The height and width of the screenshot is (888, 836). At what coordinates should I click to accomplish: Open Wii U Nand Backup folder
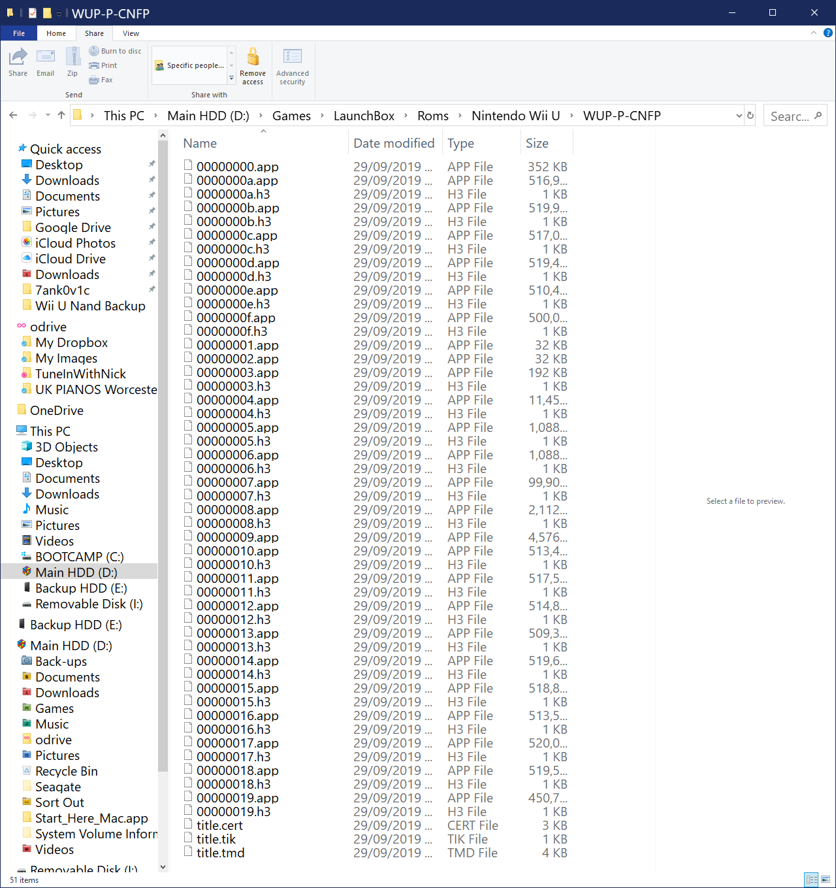(90, 306)
